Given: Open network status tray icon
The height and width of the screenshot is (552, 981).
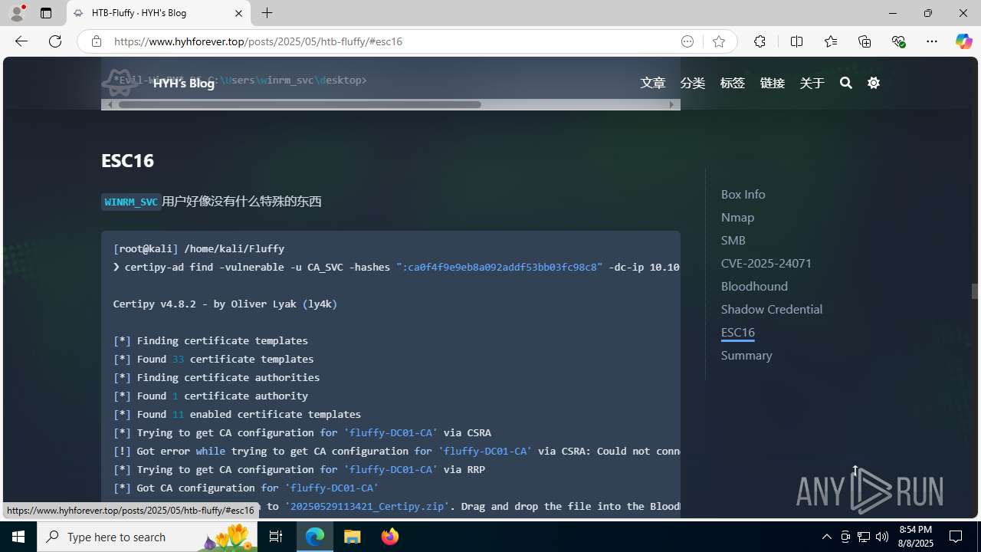Looking at the screenshot, I should [864, 537].
